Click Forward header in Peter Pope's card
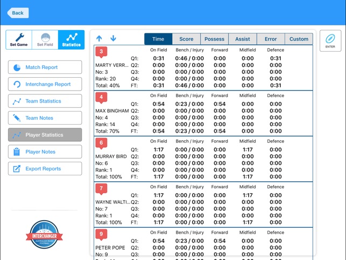Screen dimensions: 346x260 (x=220, y=232)
